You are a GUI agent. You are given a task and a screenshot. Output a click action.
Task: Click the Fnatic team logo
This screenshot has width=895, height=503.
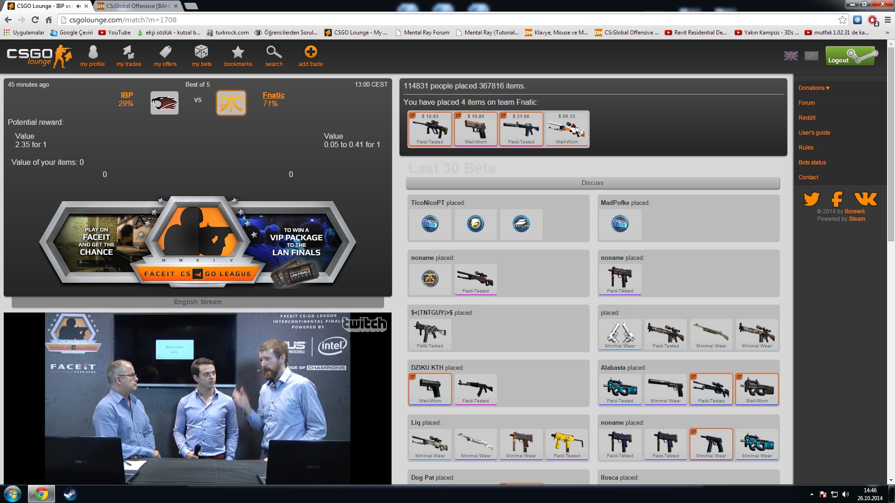(x=231, y=102)
